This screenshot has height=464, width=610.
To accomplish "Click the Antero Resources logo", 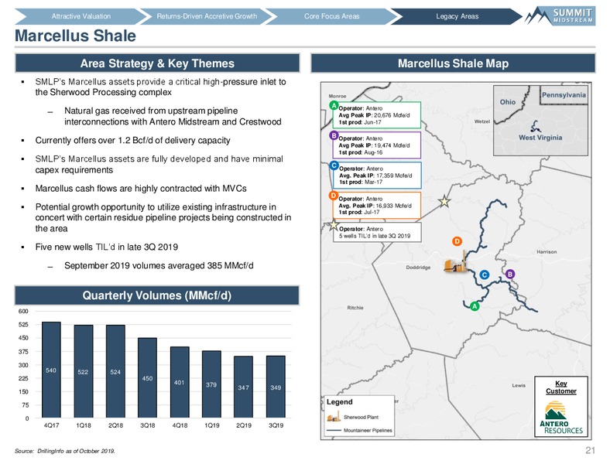I will coord(561,418).
